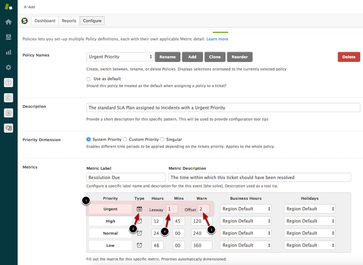Follow the Learn more link
This screenshot has height=265, width=363.
point(217,39)
